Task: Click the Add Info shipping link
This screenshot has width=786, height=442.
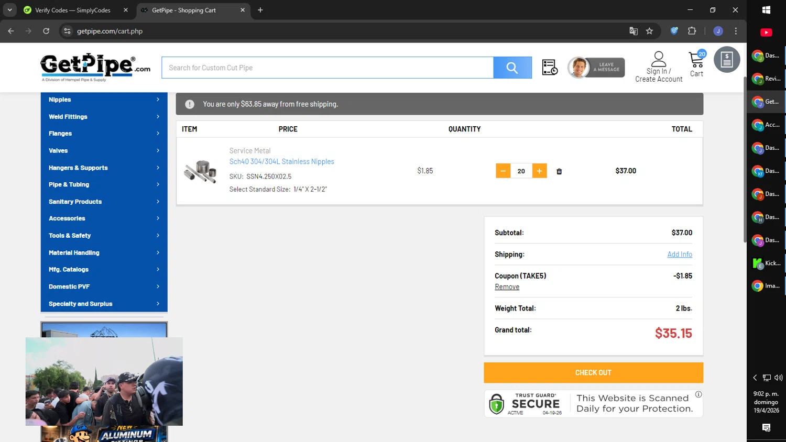Action: 680,255
